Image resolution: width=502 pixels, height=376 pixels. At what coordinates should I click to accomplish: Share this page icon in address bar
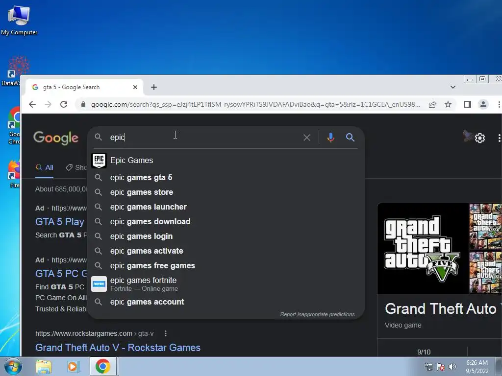coord(432,104)
